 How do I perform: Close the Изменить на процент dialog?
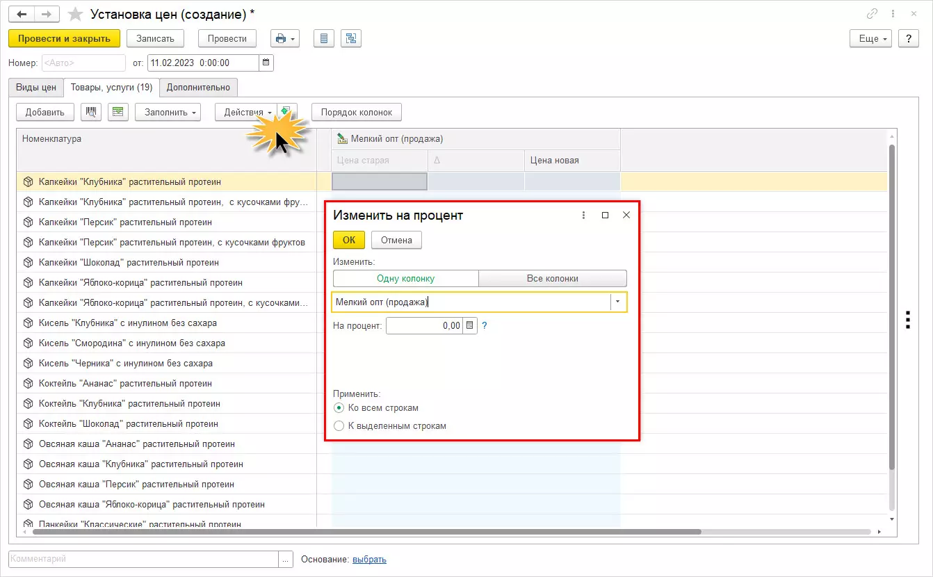click(626, 216)
